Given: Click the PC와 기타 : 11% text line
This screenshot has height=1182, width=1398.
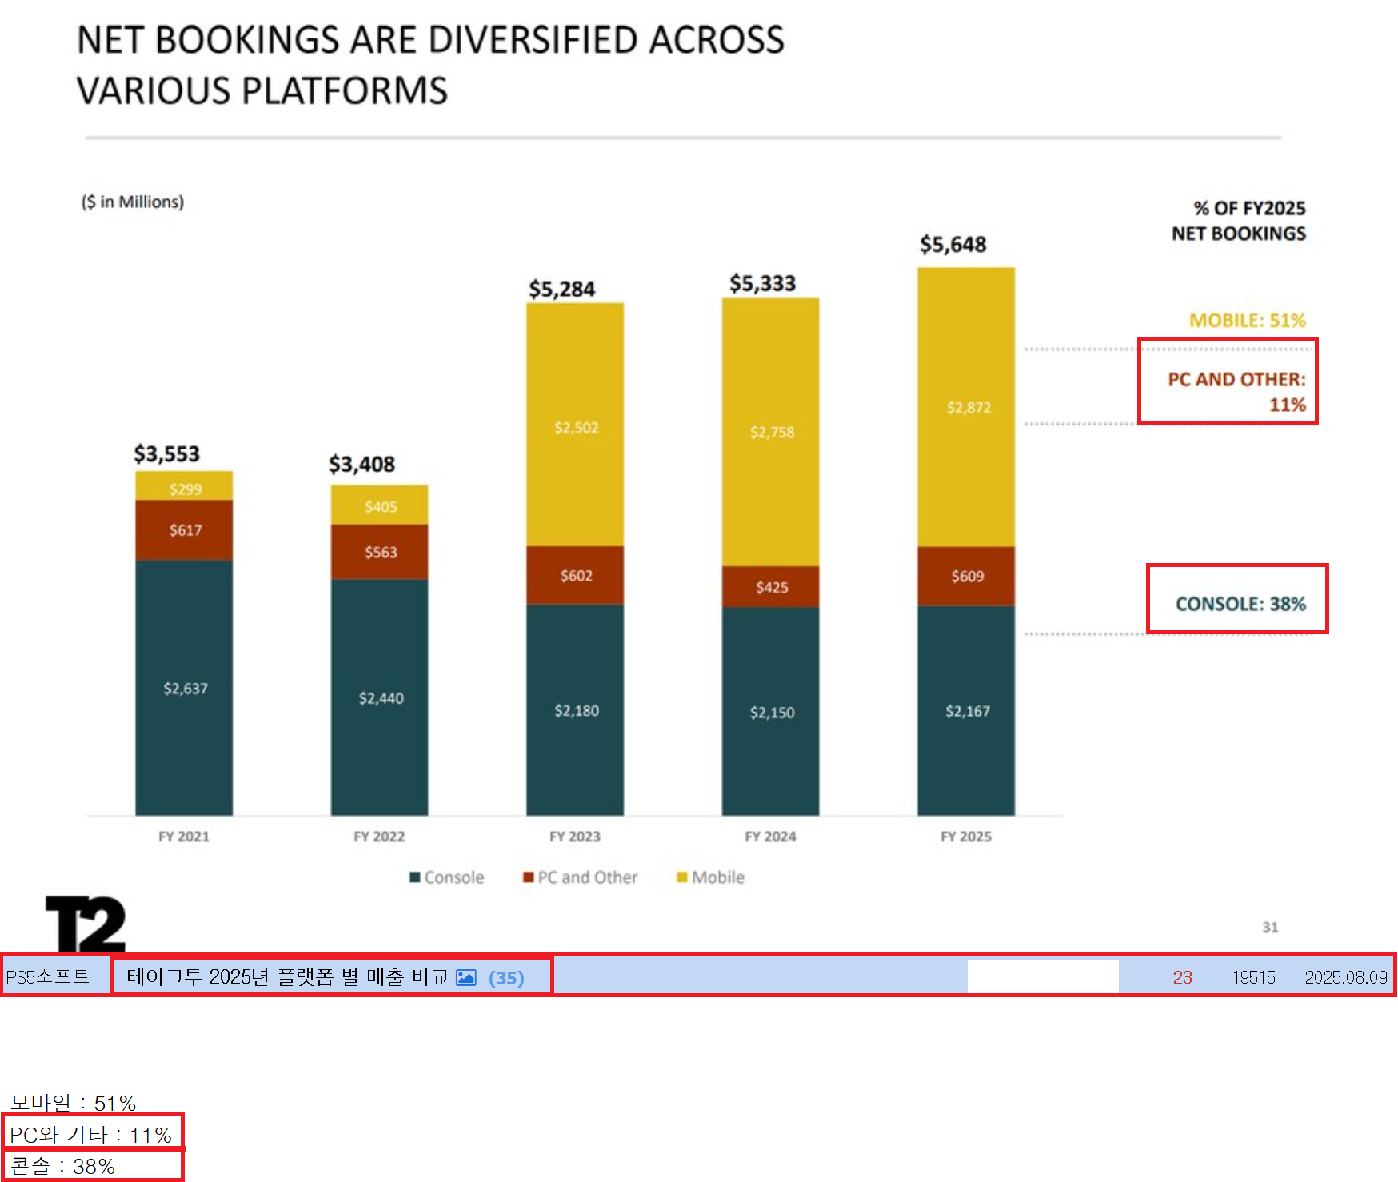Looking at the screenshot, I should [91, 1135].
